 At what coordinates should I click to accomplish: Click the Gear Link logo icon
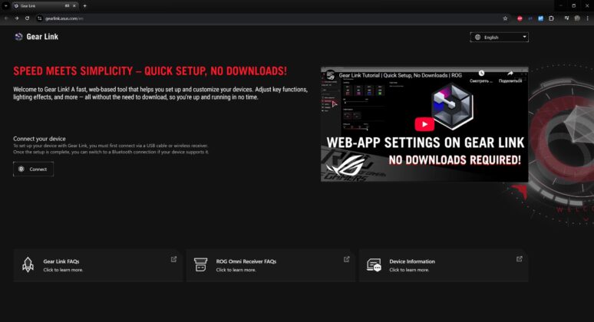pyautogui.click(x=18, y=37)
